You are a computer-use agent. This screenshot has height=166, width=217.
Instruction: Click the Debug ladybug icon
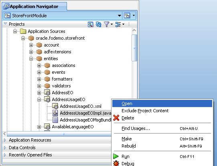coord(116,163)
